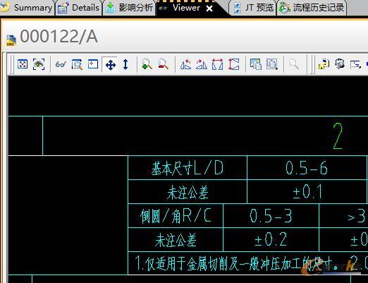The width and height of the screenshot is (368, 283).
Task: Click the Fit All icon in toolbar
Action: point(23,64)
